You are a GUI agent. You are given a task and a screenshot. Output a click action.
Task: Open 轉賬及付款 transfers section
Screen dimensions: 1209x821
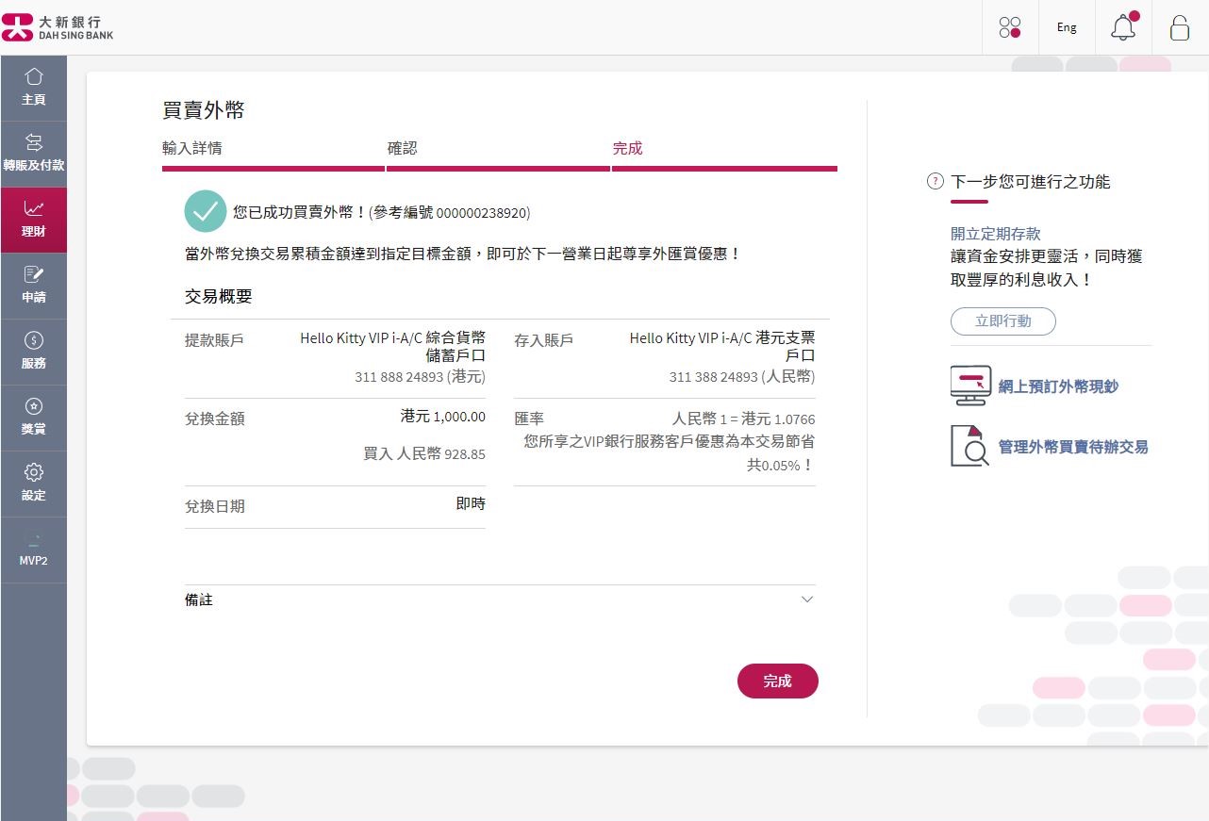[x=34, y=153]
